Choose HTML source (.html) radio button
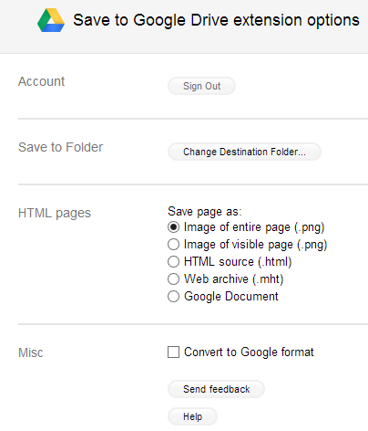368x431 pixels. click(x=173, y=262)
